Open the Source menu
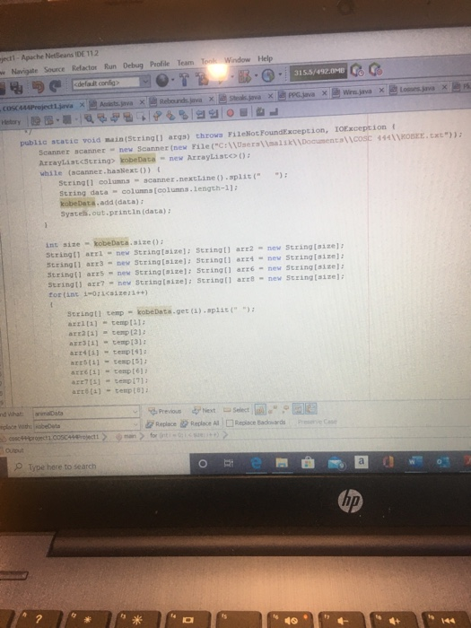The height and width of the screenshot is (628, 471). coord(54,69)
